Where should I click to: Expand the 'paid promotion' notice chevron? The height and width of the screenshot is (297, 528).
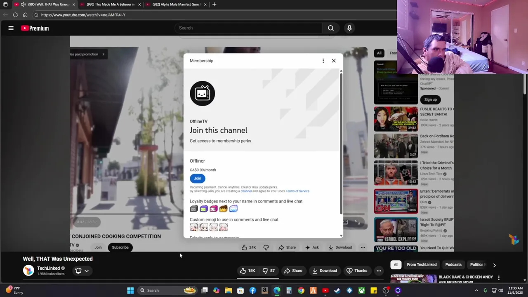(x=103, y=54)
